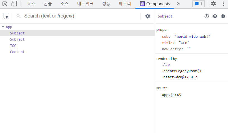Click the title prop name
The width and height of the screenshot is (228, 133).
[167, 43]
